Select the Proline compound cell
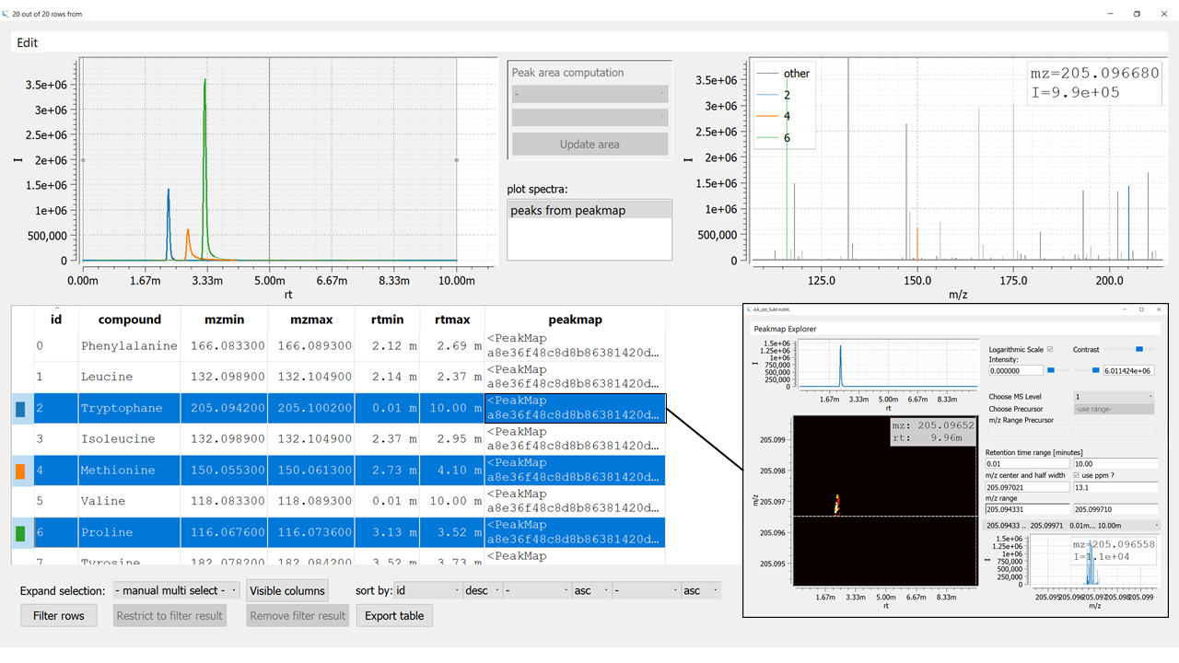Viewport: 1179px width, 663px height. (130, 532)
